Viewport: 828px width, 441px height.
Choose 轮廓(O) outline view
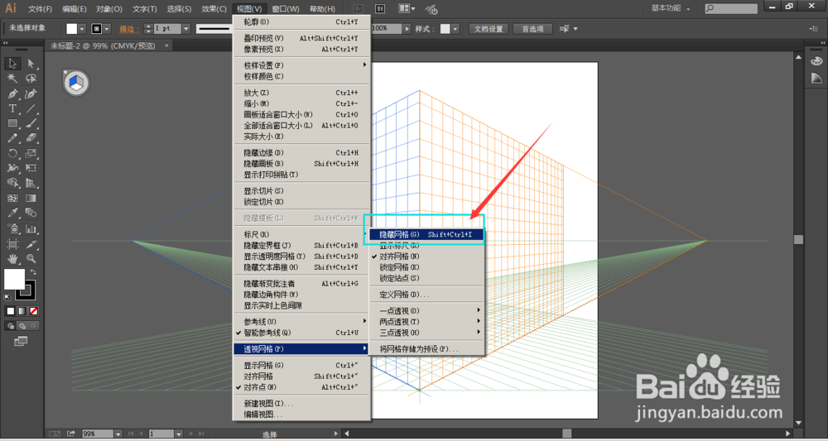click(301, 22)
